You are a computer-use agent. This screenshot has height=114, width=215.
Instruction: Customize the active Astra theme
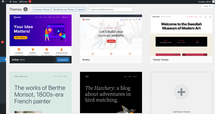pyautogui.click(x=63, y=60)
